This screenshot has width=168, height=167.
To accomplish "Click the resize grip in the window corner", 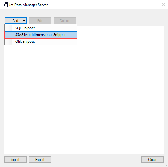I will [166, 165].
